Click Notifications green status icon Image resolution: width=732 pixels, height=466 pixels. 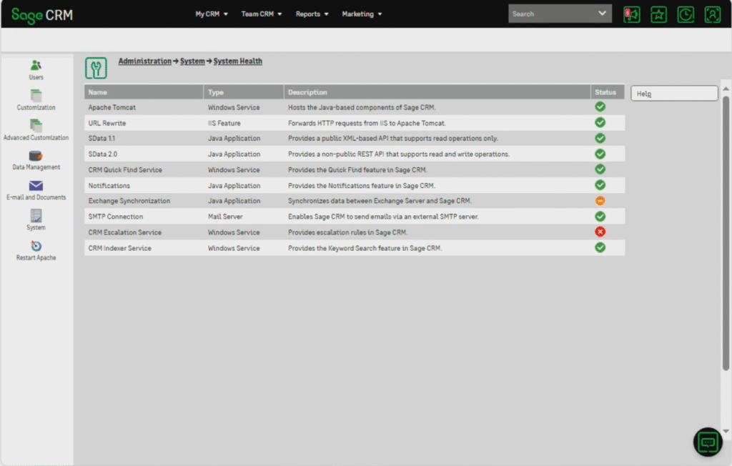click(x=600, y=185)
